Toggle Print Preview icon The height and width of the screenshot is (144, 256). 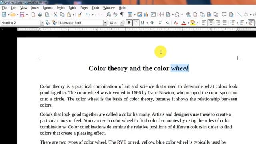(47, 15)
